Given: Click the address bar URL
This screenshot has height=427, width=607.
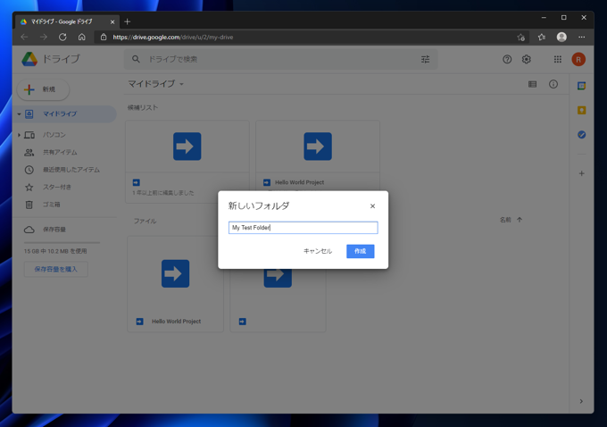Looking at the screenshot, I should coord(173,38).
